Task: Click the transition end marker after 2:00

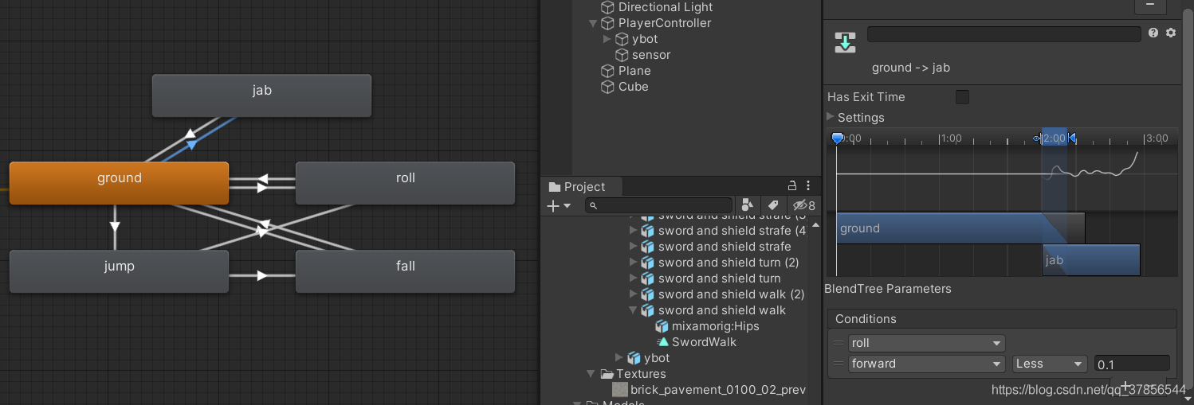Action: (1072, 138)
